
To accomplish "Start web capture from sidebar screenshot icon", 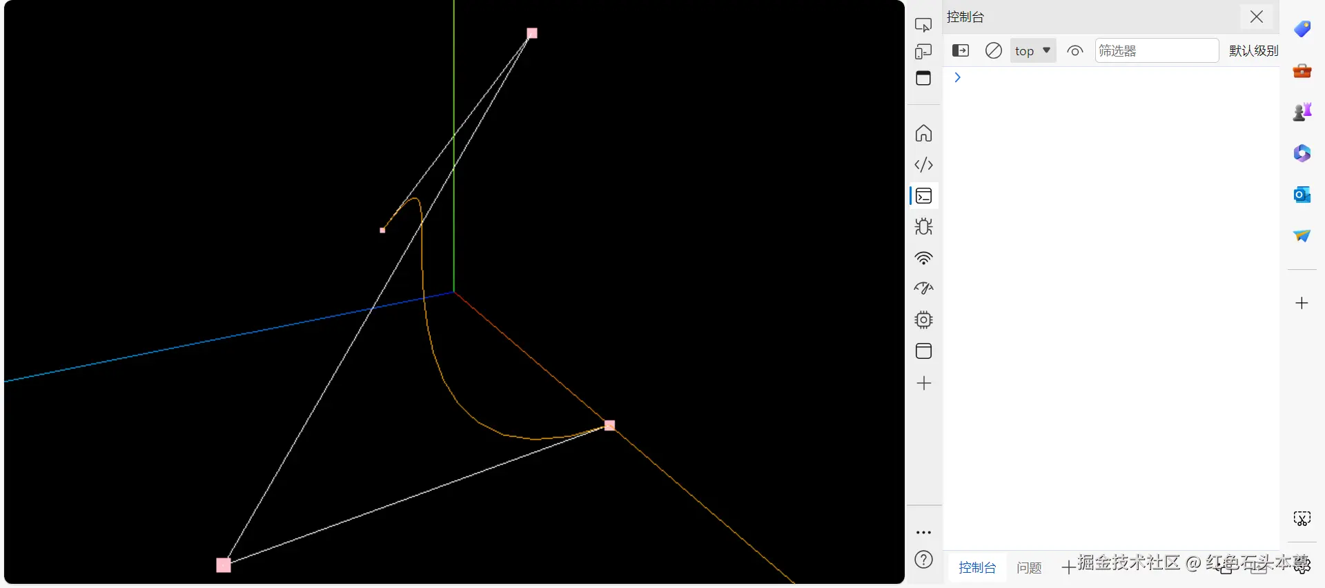I will [x=1302, y=518].
